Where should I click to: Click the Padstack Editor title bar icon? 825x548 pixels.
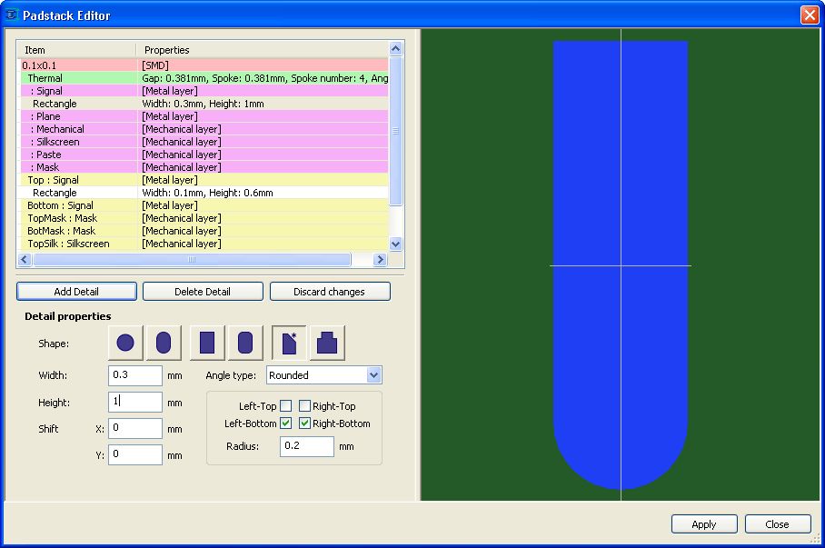11,15
